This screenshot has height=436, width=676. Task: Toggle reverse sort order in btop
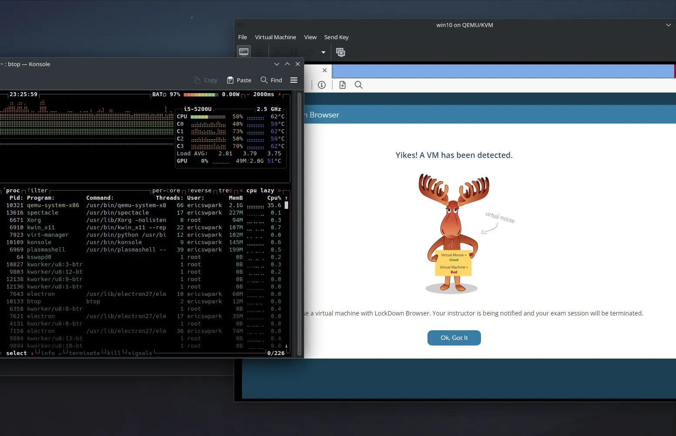(x=199, y=191)
